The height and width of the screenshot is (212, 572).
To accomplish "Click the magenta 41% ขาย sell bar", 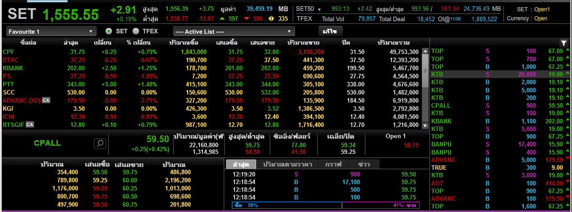I will pos(381,205).
